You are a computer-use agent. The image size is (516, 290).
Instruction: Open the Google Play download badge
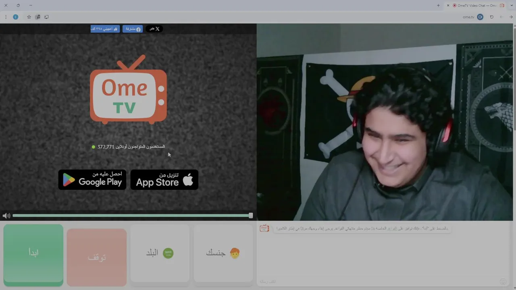[x=92, y=180]
